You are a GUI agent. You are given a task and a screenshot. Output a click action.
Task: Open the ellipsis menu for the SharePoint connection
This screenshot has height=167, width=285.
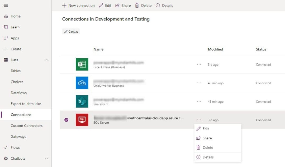(x=199, y=101)
